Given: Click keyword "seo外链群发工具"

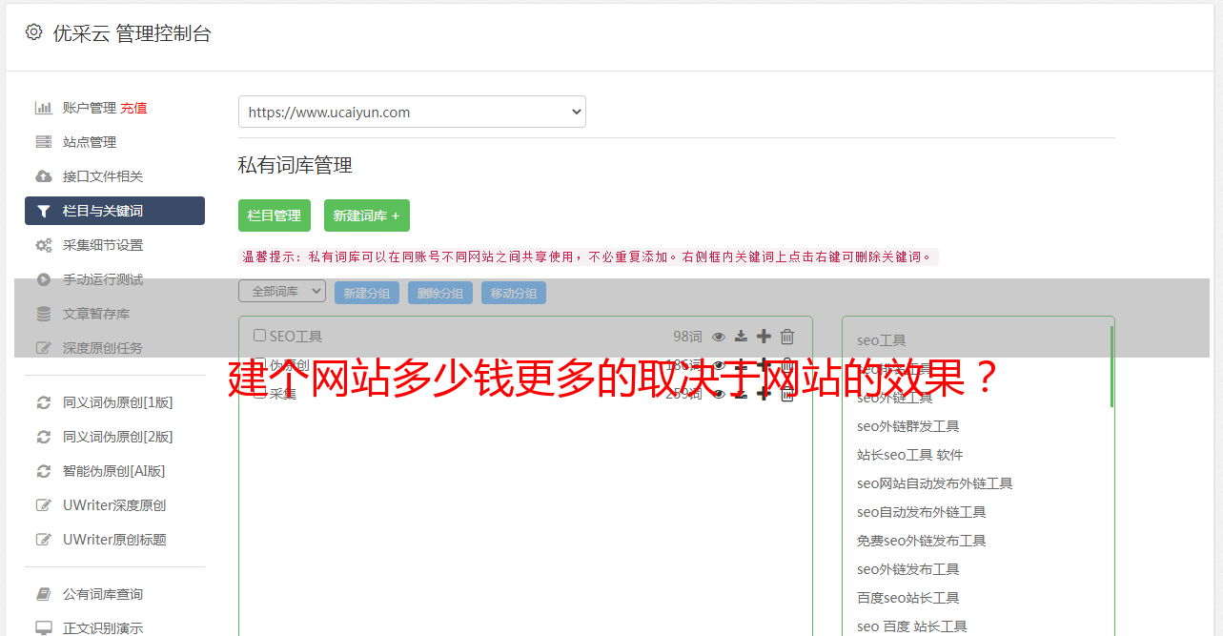Looking at the screenshot, I should (908, 426).
